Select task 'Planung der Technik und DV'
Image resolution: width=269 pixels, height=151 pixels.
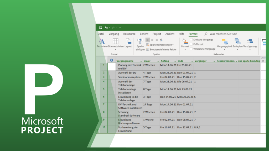pyautogui.click(x=130, y=67)
